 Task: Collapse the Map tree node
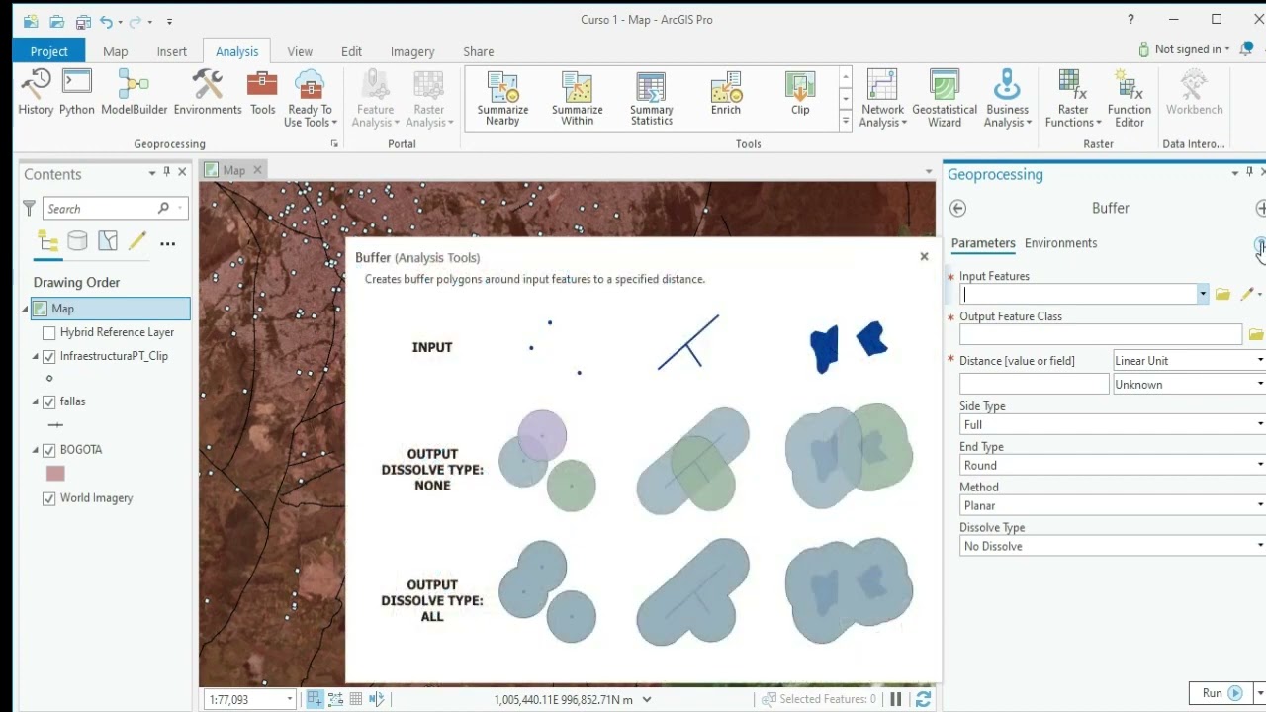coord(25,309)
